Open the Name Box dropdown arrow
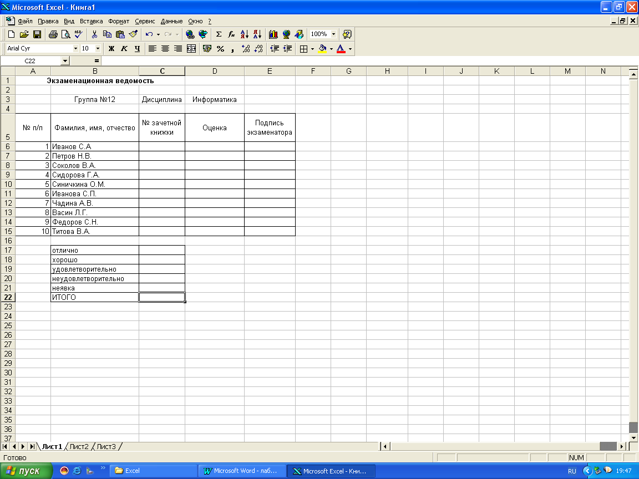Viewport: 639px width, 479px height. (x=65, y=61)
